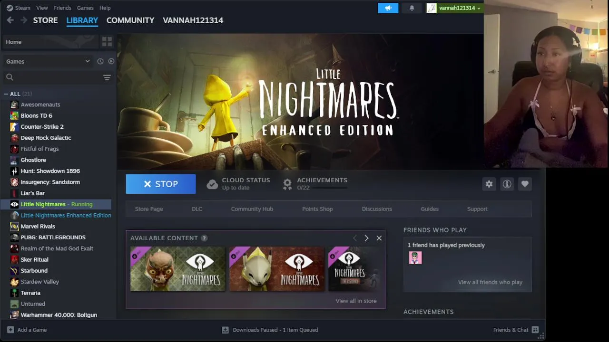Click the back navigation arrow

(10, 20)
